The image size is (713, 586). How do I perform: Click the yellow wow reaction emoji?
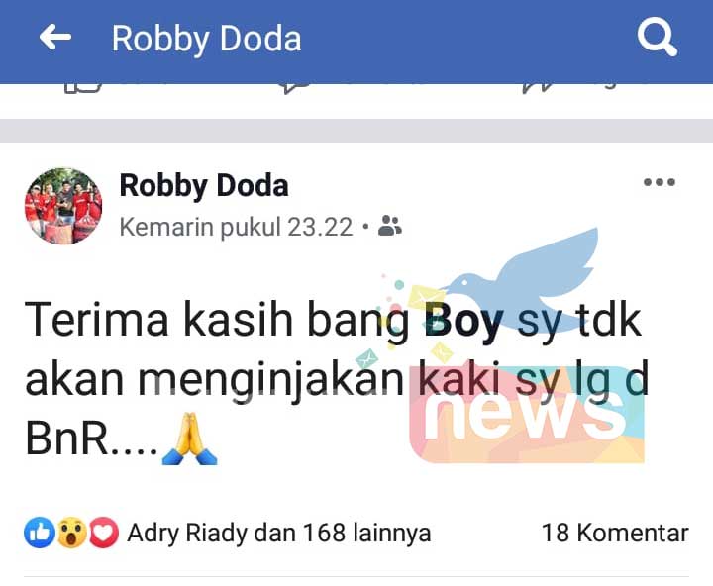(x=72, y=533)
